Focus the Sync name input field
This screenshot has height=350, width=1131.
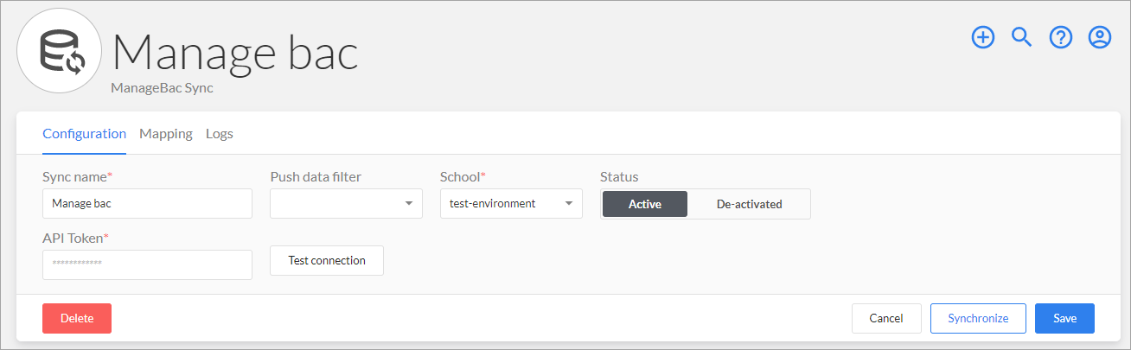(x=147, y=203)
